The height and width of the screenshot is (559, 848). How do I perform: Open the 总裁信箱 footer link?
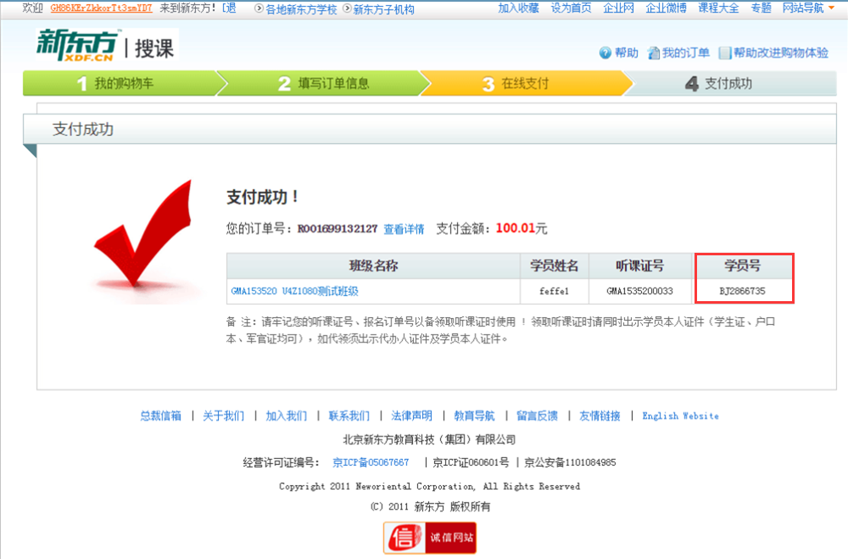tap(160, 416)
